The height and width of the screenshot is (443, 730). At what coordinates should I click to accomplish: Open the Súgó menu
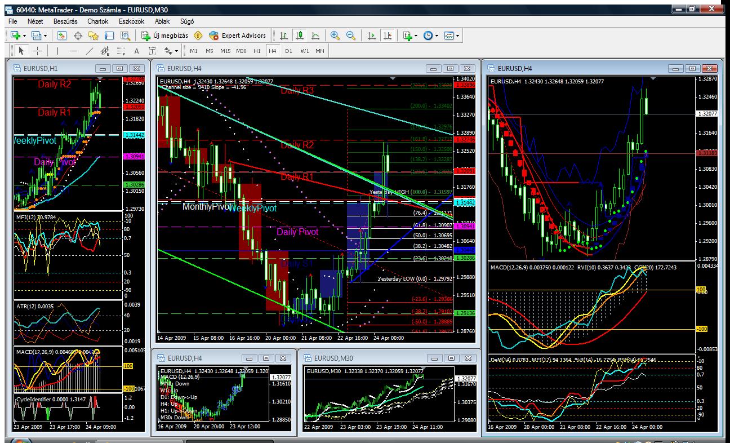[x=186, y=21]
